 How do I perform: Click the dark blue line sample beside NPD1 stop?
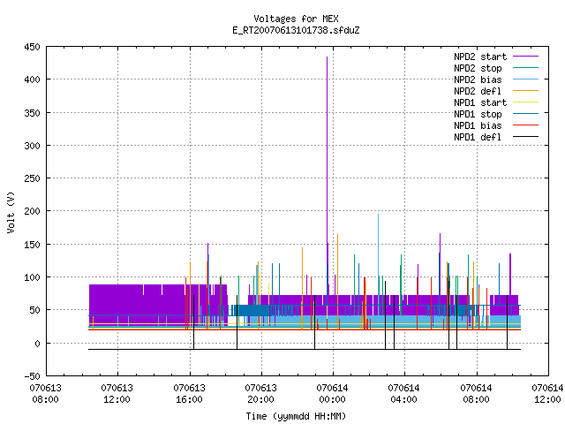[526, 114]
